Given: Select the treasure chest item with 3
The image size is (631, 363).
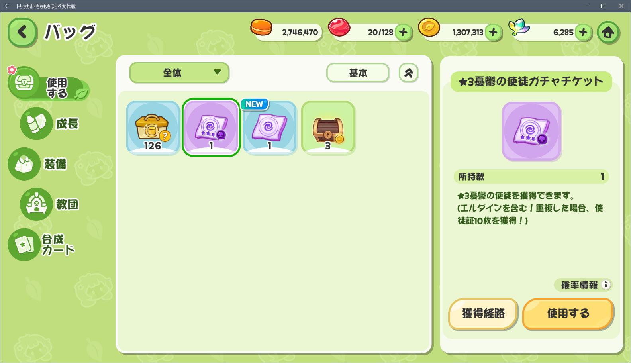Looking at the screenshot, I should coord(328,128).
